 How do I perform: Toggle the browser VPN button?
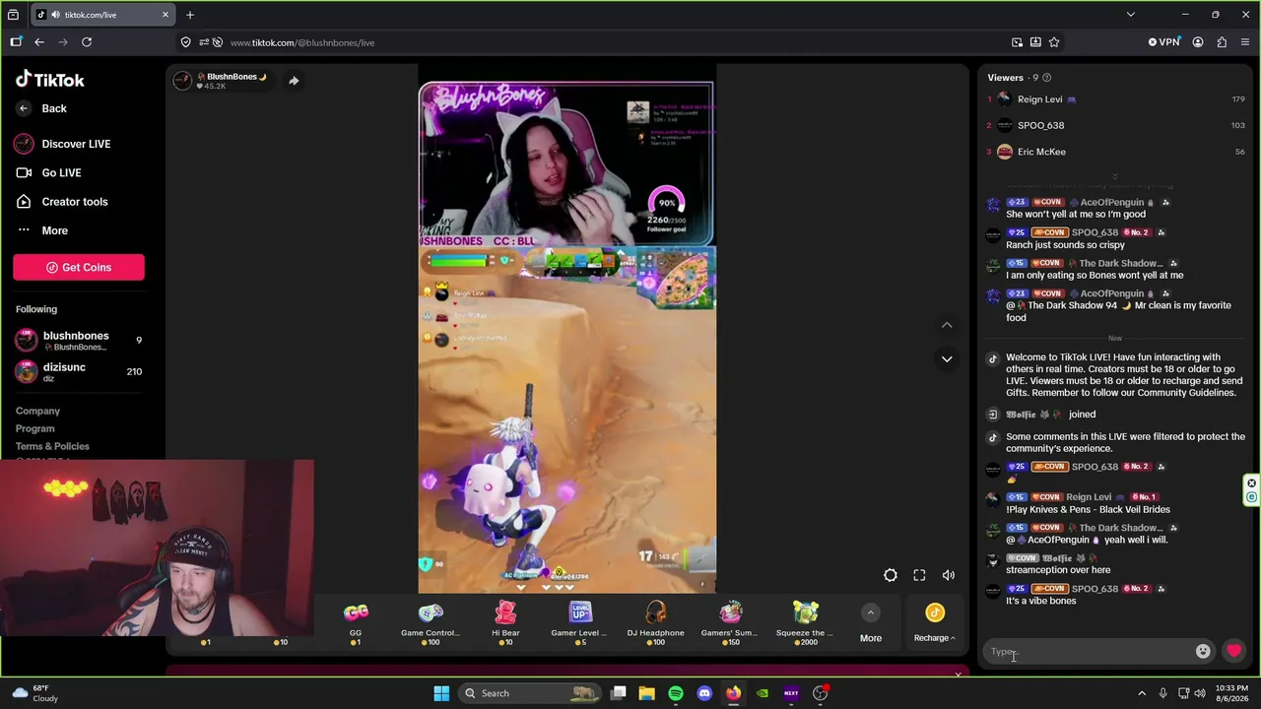pyautogui.click(x=1163, y=42)
